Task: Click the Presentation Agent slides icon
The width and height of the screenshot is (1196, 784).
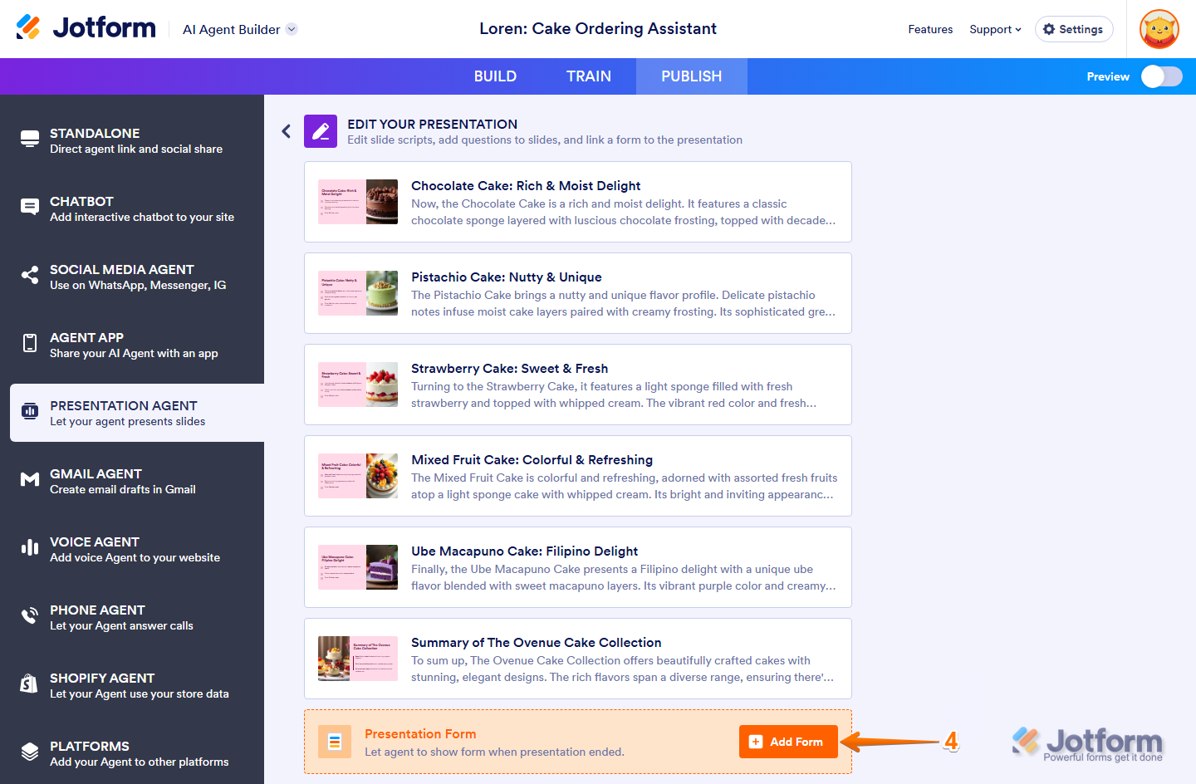Action: point(30,411)
